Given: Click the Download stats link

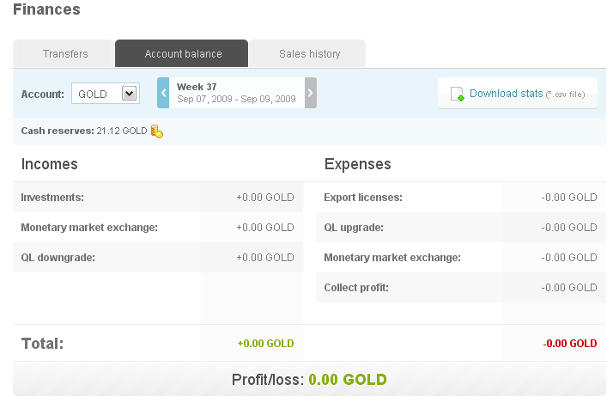Looking at the screenshot, I should click(506, 93).
